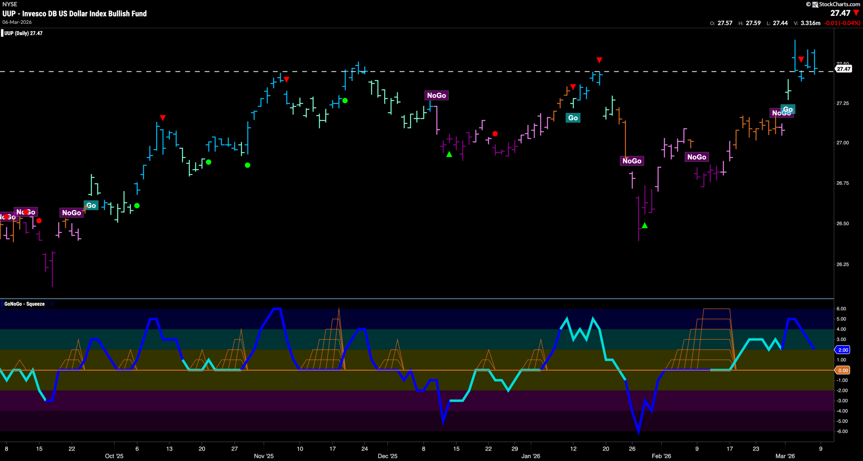Image resolution: width=863 pixels, height=461 pixels.
Task: Click the red triangle above the mid-October 2025 peak
Action: tap(163, 118)
